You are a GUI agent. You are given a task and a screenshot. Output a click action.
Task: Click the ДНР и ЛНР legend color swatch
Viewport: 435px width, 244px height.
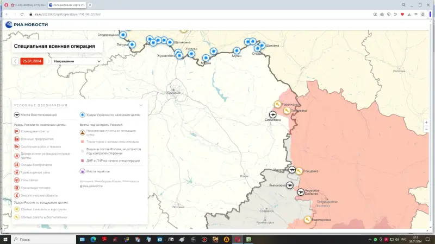(82, 160)
